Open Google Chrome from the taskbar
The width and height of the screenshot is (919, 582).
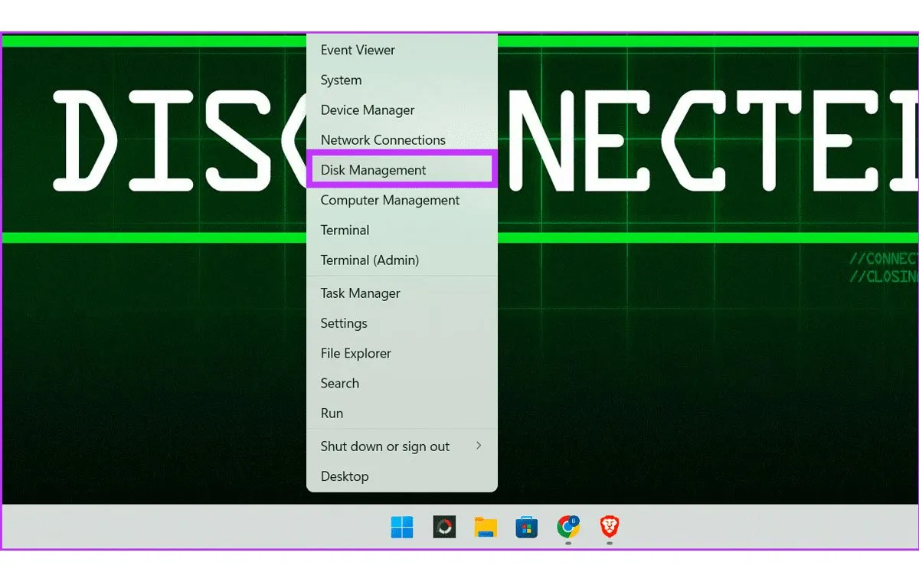click(x=568, y=527)
